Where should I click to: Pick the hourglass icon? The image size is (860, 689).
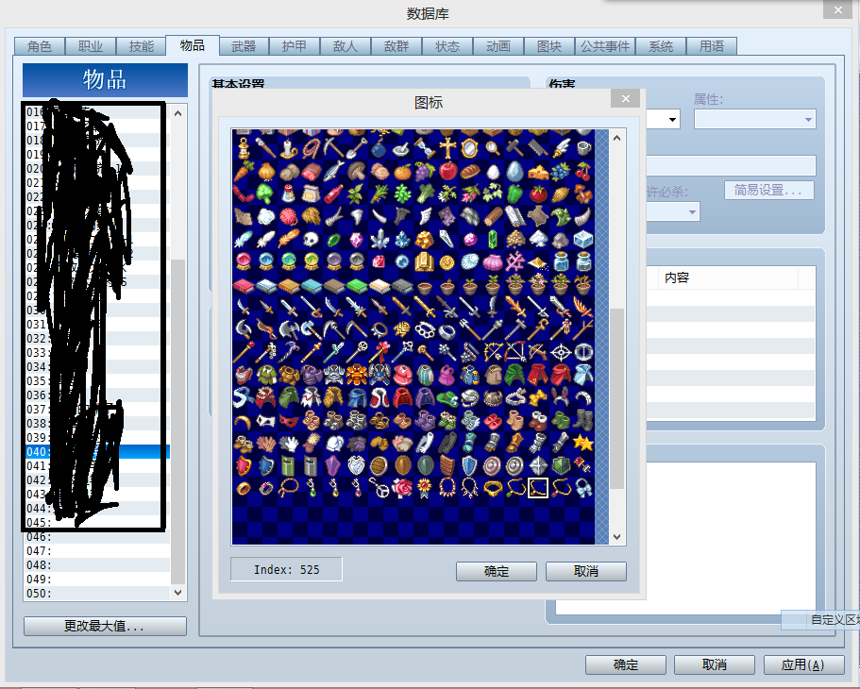(425, 148)
